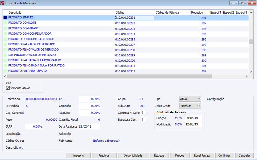The image size is (257, 160).
Task: Click the horizontal scrollbar thumb
Action: [109, 76]
